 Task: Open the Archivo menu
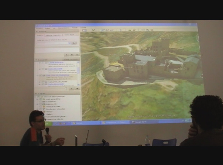[39, 28]
